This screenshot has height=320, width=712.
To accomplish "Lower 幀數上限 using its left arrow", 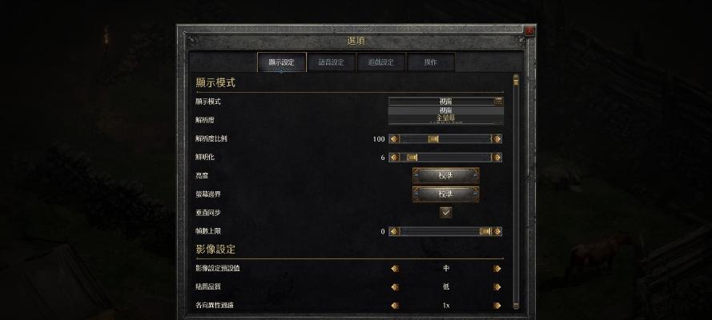I will tap(394, 232).
